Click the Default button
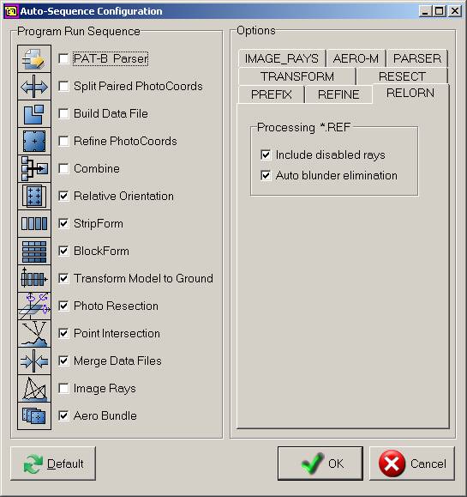Screen dimensions: 467x497 53,464
